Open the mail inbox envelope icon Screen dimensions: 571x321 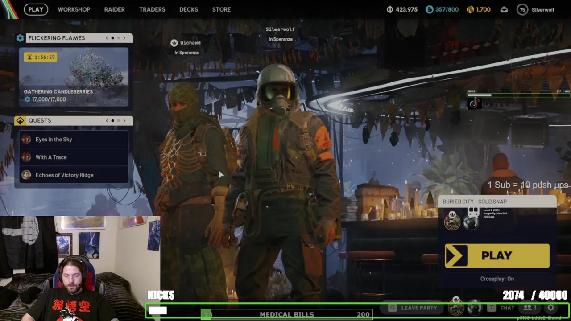pos(504,10)
